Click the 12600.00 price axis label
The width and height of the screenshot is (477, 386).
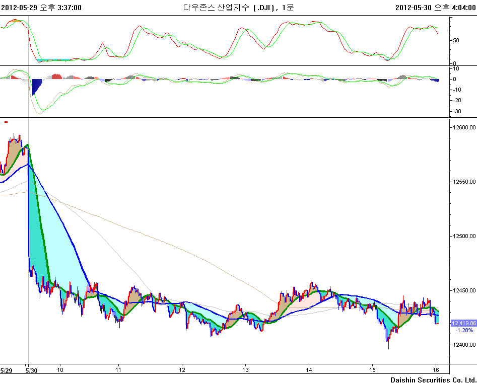462,127
